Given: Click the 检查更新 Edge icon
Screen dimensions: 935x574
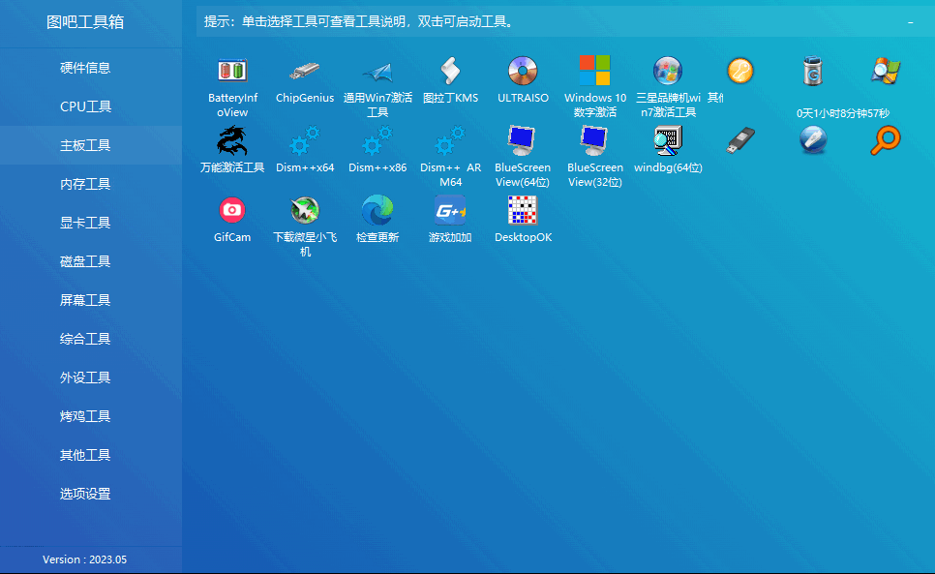Looking at the screenshot, I should (x=377, y=210).
